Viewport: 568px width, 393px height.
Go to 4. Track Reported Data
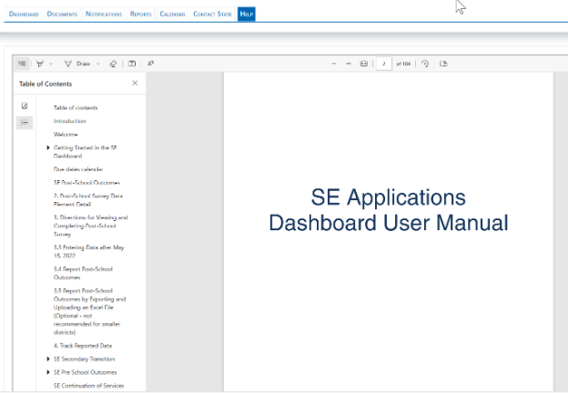(x=83, y=346)
